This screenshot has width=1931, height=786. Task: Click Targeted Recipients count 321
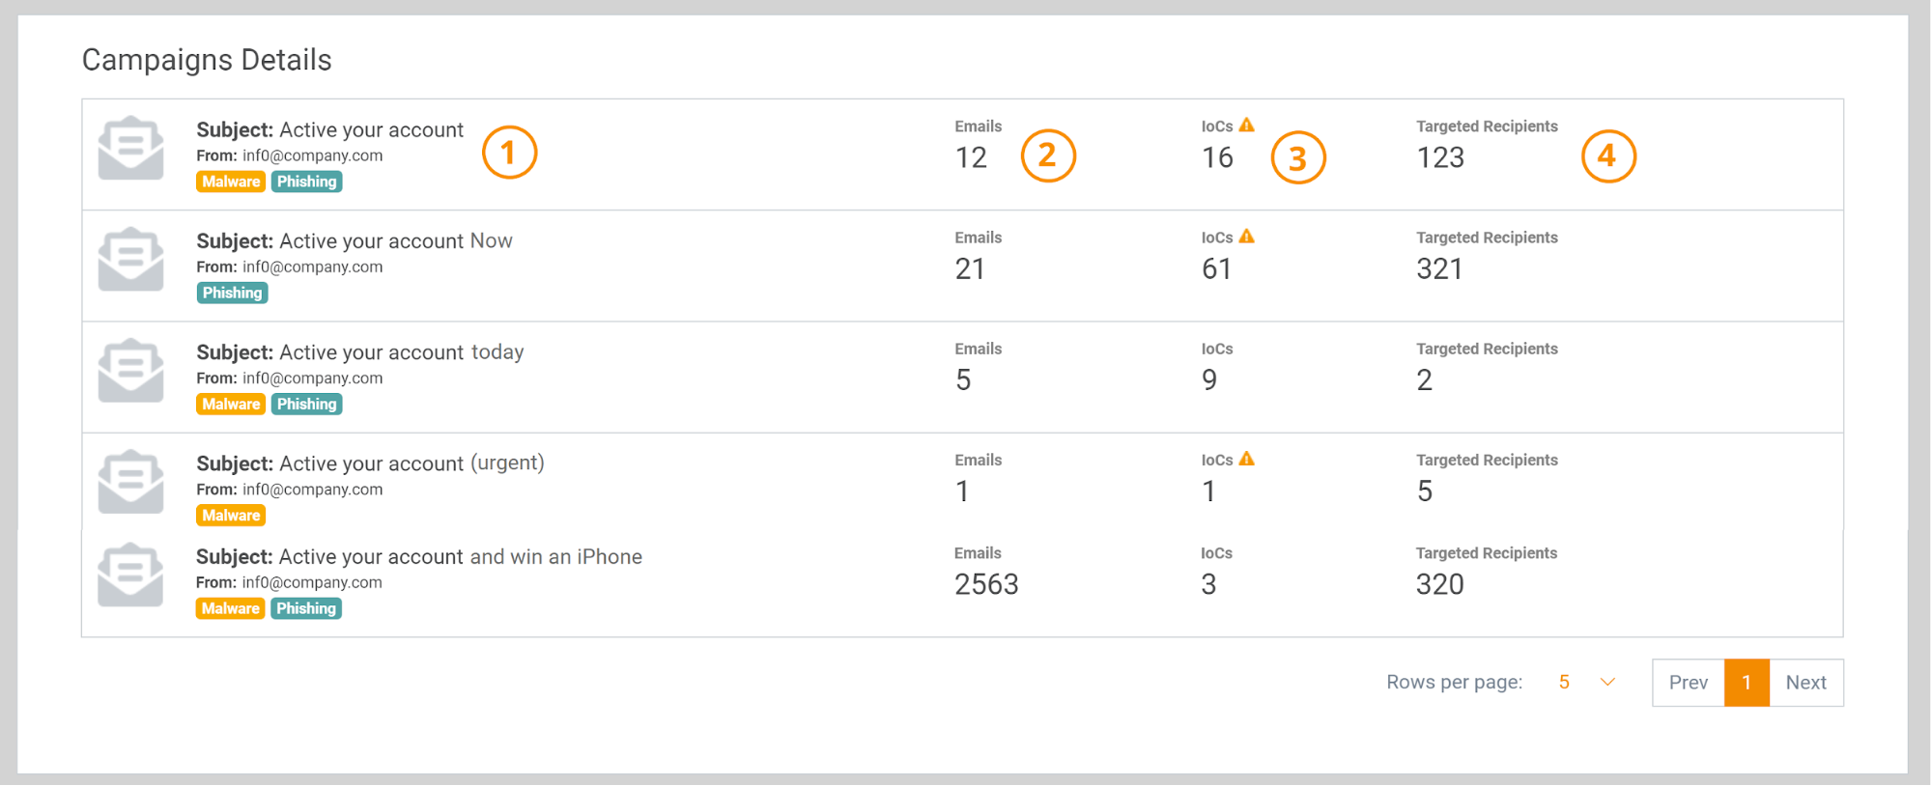1439,268
